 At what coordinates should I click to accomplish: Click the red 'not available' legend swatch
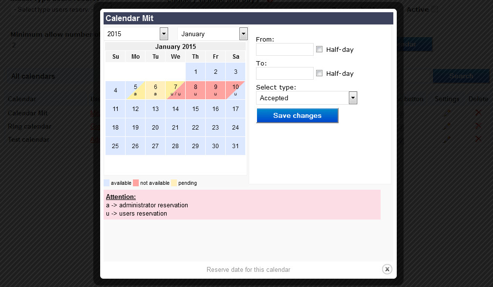pos(136,183)
